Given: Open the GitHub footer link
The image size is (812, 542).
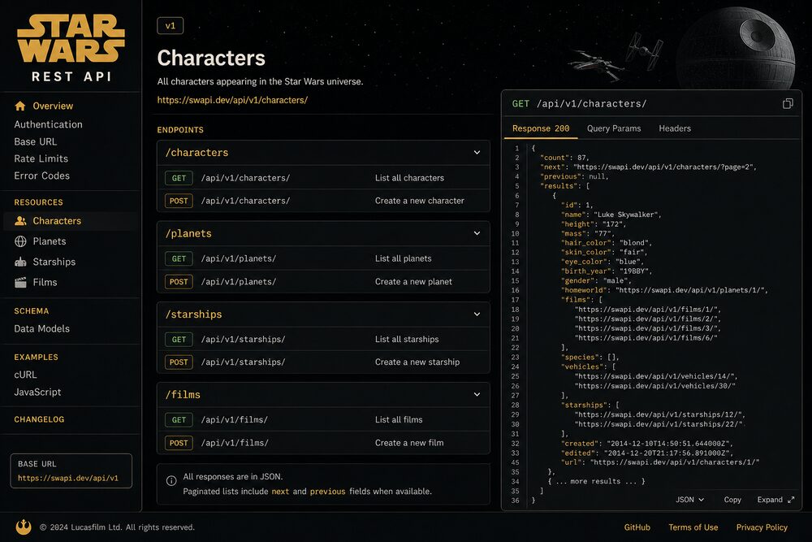Looking at the screenshot, I should (x=637, y=527).
